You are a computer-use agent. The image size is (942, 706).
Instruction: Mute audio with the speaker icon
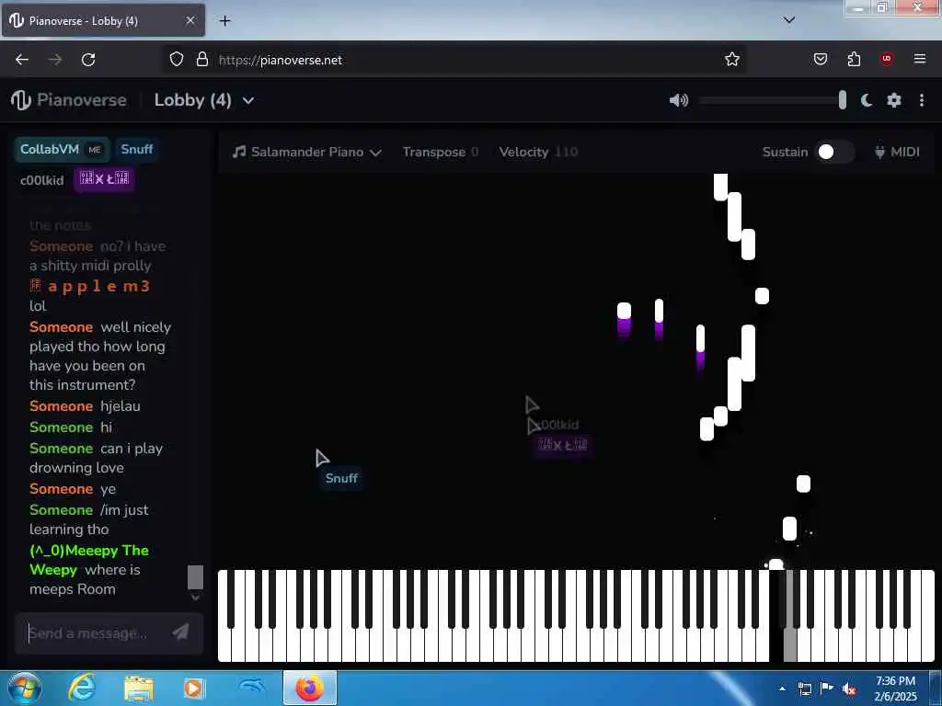coord(678,100)
